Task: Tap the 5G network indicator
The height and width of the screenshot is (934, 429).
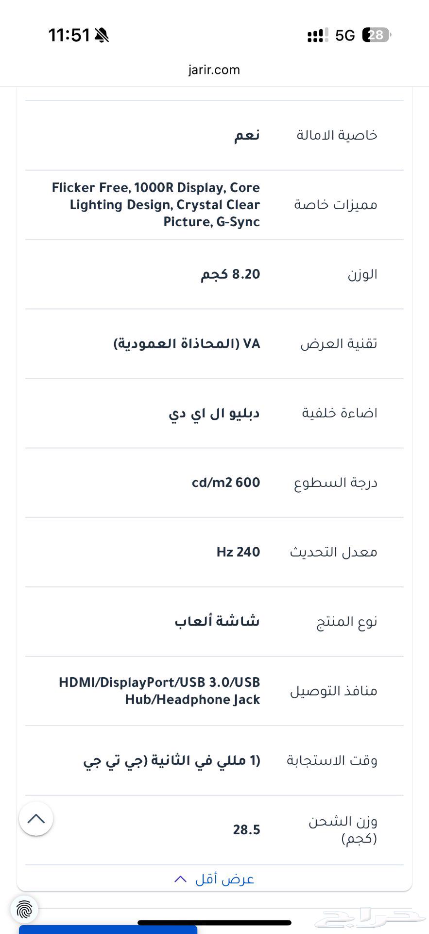Action: click(x=345, y=36)
